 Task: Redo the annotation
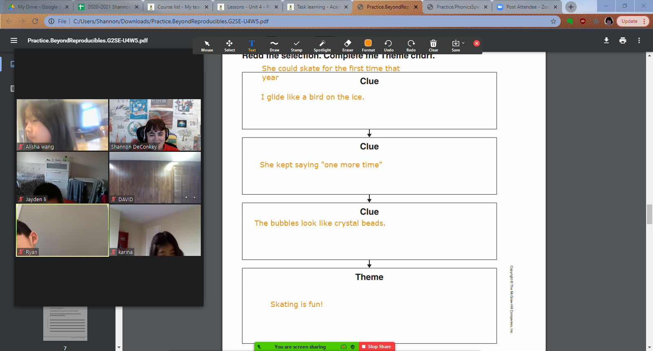point(411,46)
